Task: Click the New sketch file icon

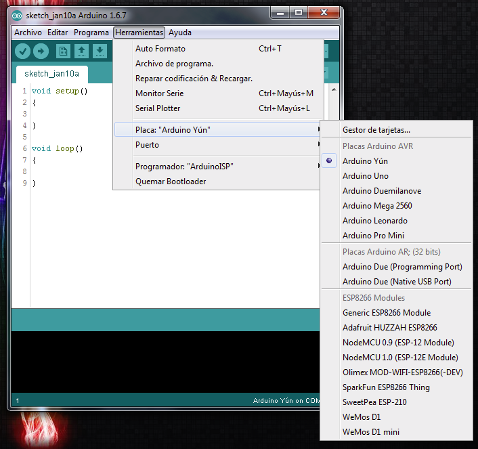Action: (x=63, y=51)
